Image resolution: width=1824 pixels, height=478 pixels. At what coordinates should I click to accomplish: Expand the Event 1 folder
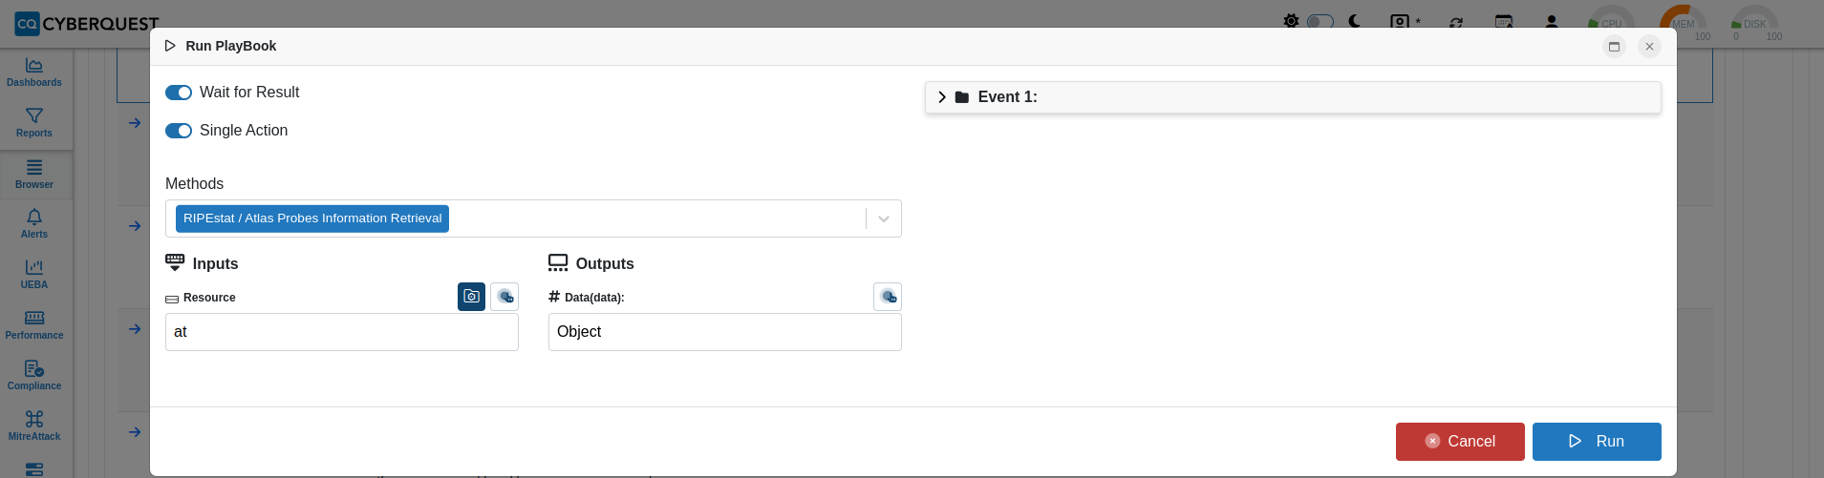942,97
